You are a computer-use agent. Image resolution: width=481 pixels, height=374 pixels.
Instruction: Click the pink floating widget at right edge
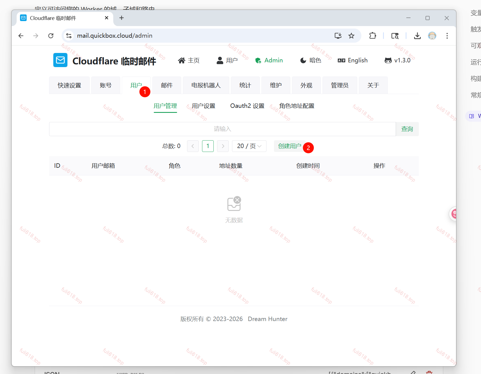(x=453, y=214)
